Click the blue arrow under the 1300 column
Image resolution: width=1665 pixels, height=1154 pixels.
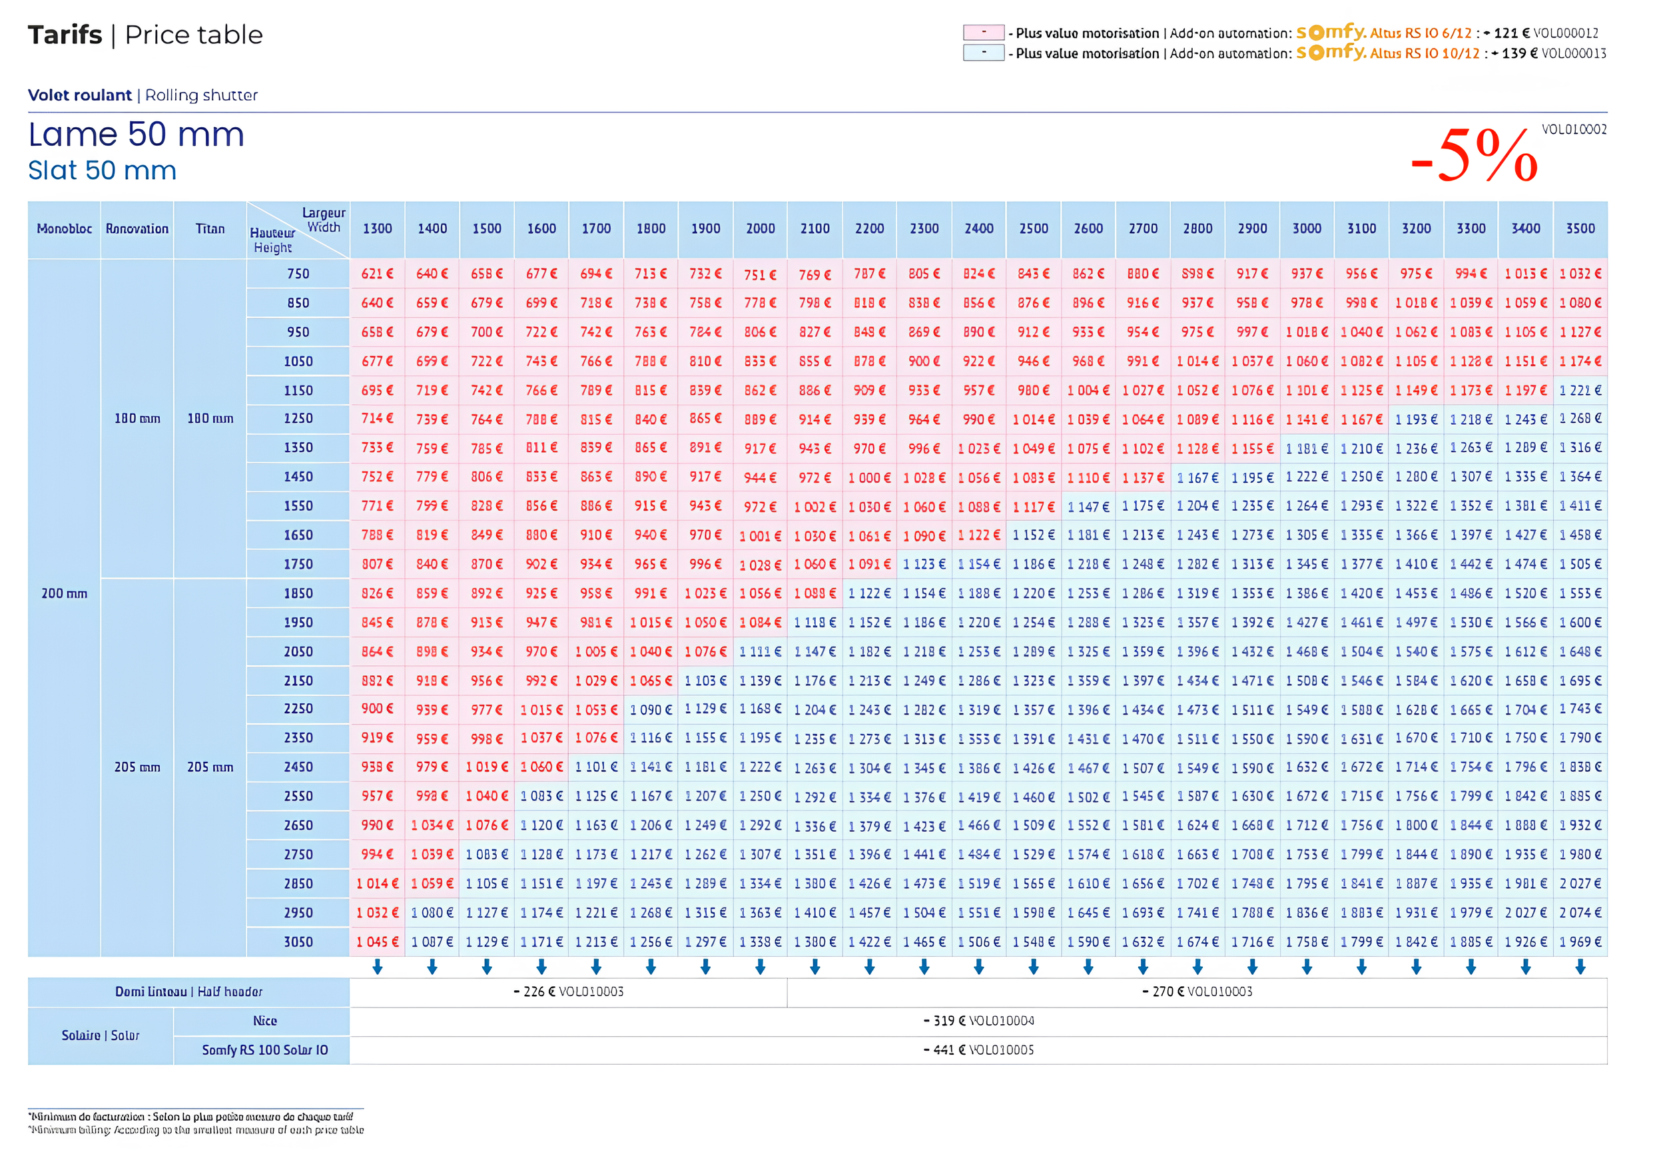click(378, 967)
